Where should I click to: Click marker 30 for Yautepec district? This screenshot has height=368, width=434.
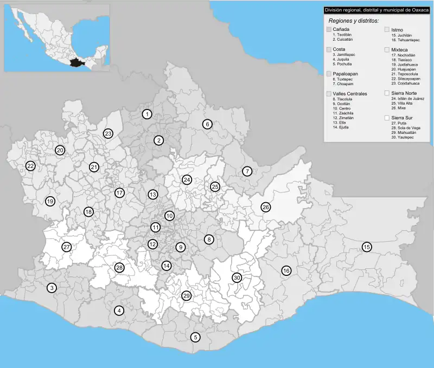237,277
